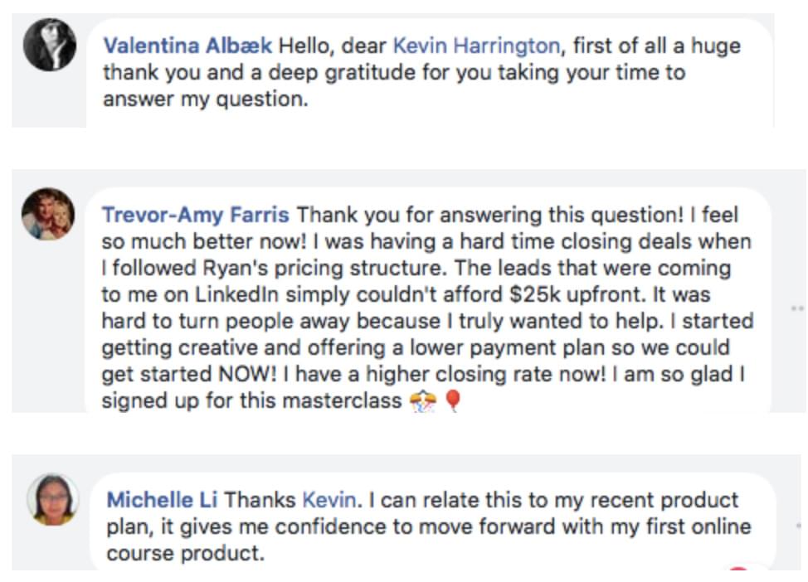808x582 pixels.
Task: Click the red reaction icon below Michelle's comment
Action: tap(739, 568)
